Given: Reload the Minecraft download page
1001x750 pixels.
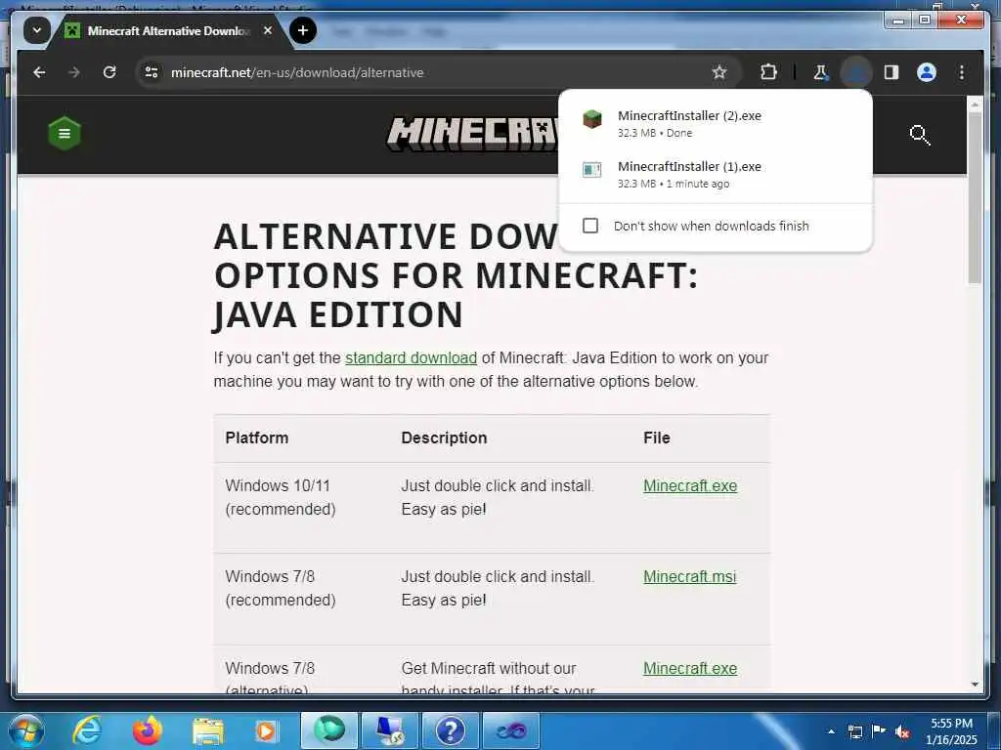Looking at the screenshot, I should pos(109,72).
